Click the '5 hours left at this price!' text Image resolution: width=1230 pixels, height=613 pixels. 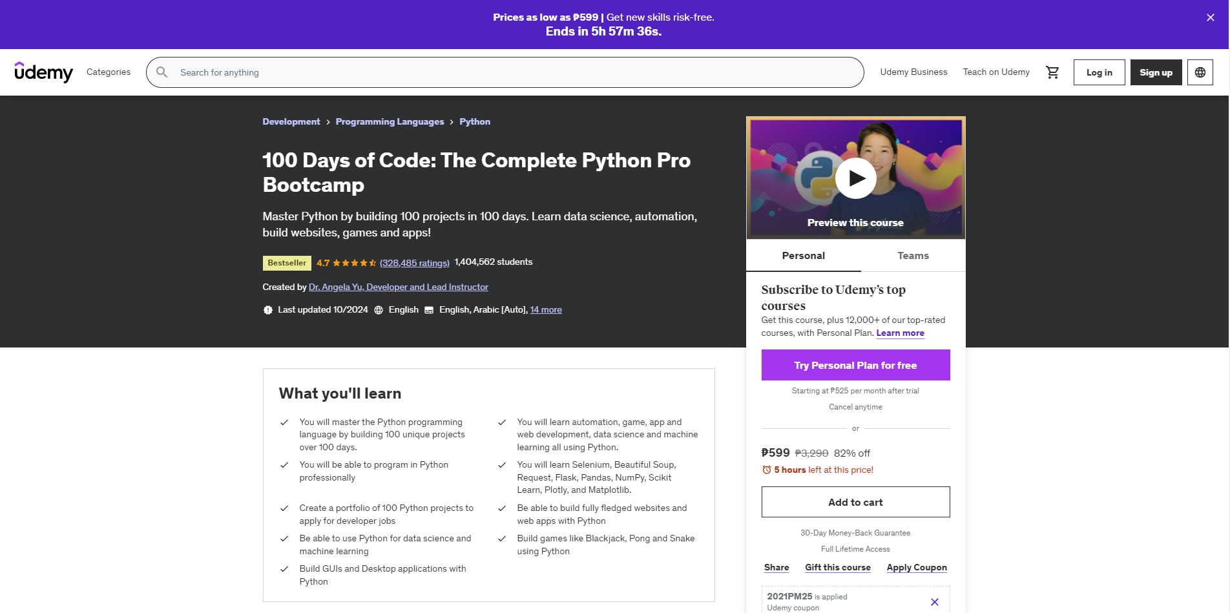(824, 470)
